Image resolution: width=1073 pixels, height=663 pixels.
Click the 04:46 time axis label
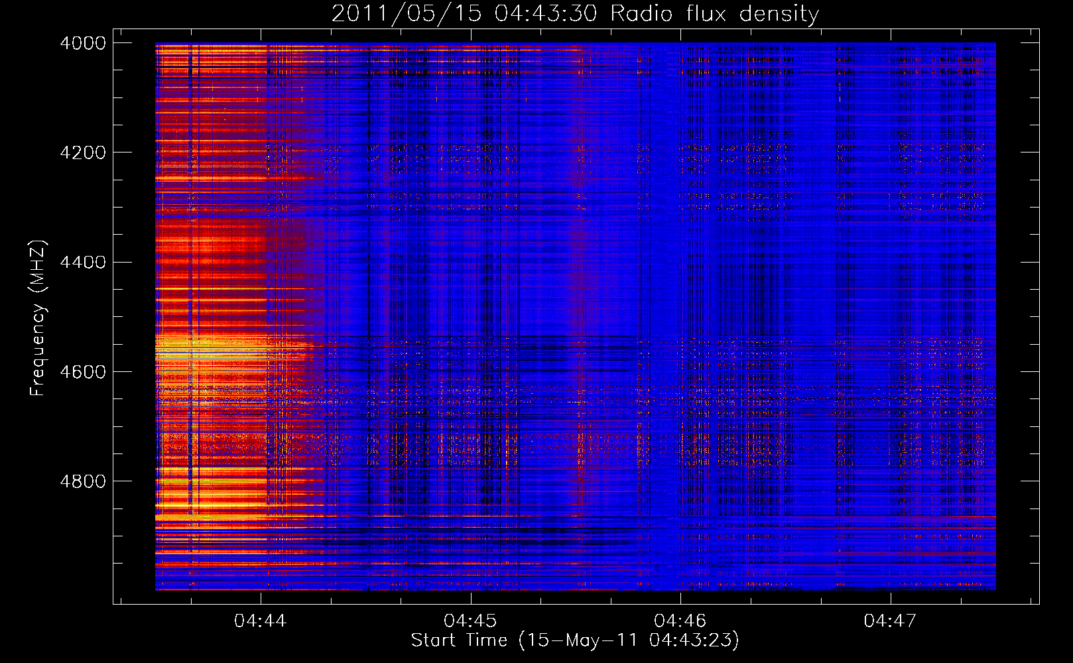click(680, 621)
